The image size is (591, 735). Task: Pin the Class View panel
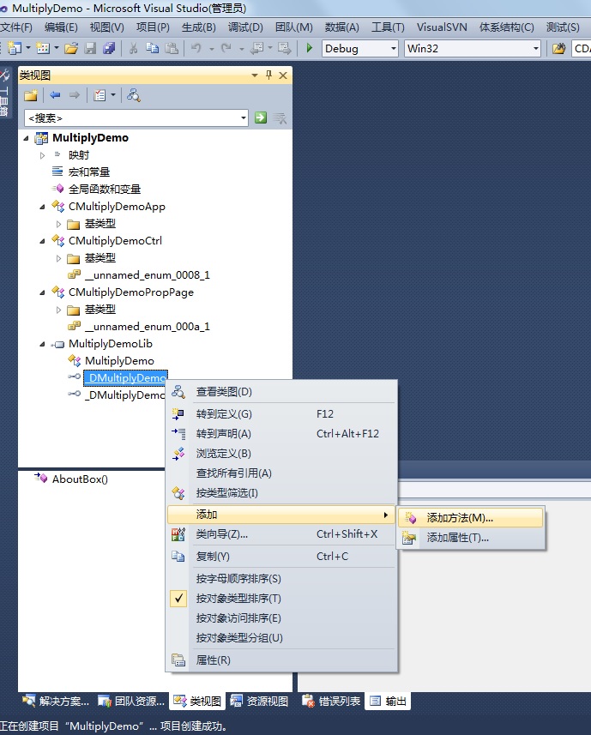pyautogui.click(x=268, y=75)
